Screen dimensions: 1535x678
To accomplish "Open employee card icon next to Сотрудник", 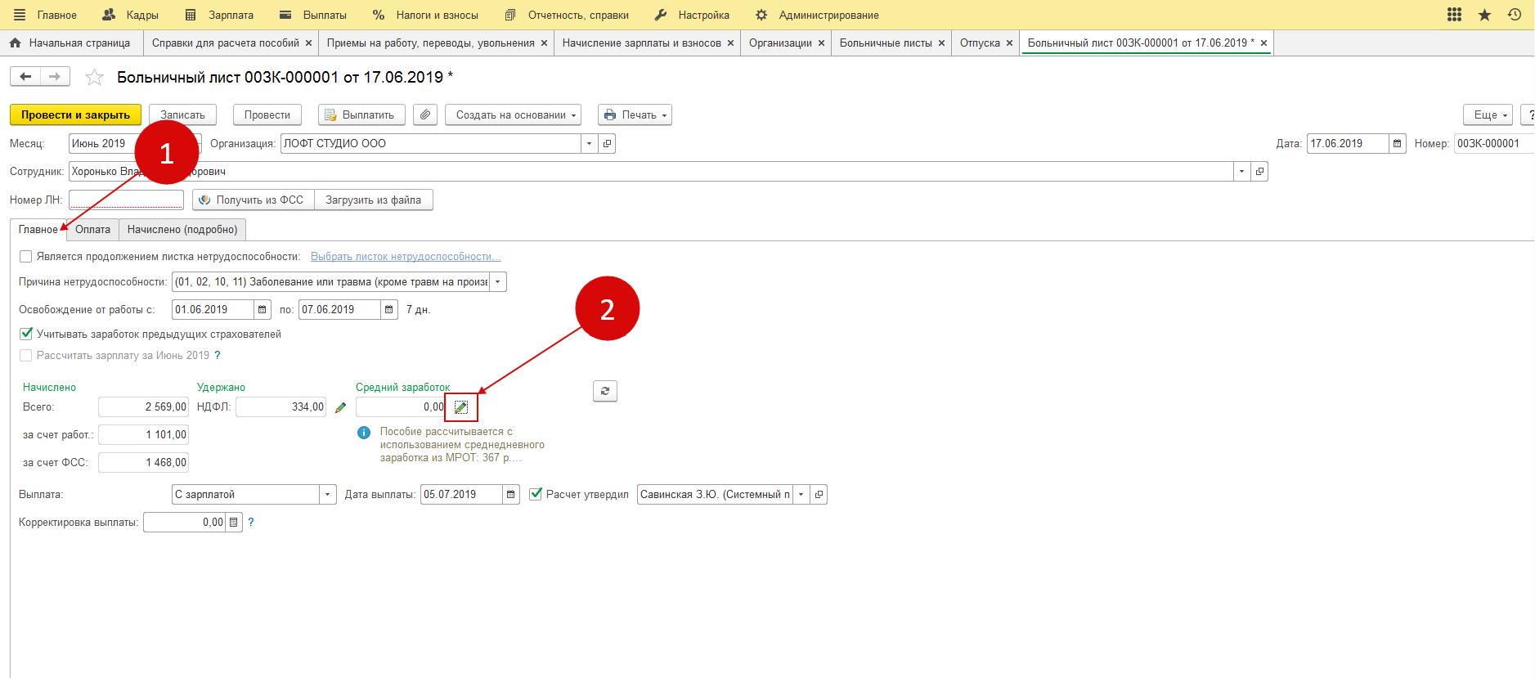I will [x=1259, y=171].
